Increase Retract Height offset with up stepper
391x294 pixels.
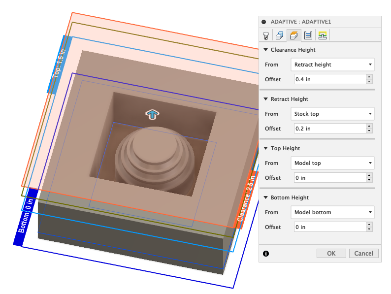369,126
